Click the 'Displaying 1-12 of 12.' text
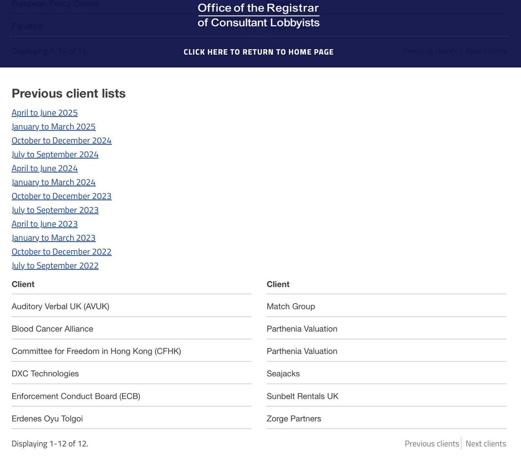 coord(50,444)
